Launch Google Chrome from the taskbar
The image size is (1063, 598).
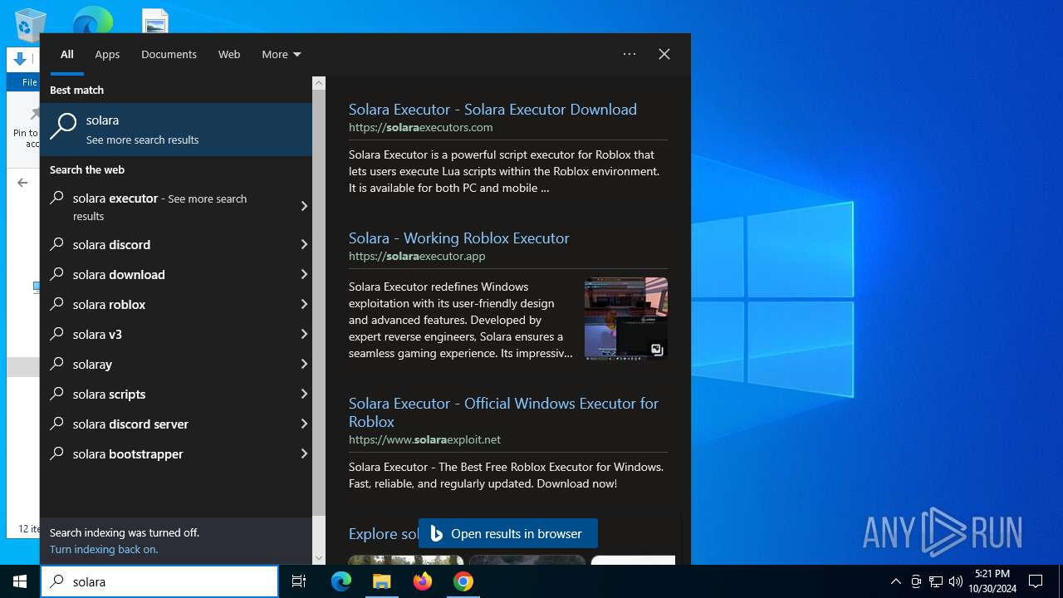[463, 581]
